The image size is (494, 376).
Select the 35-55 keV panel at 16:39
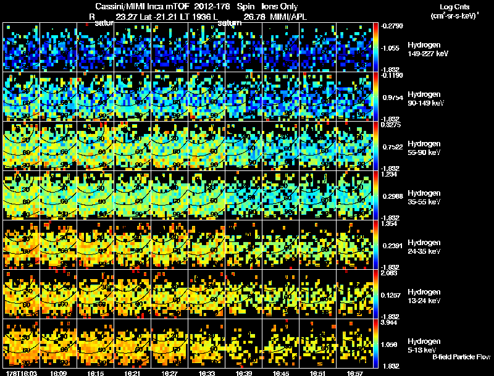coord(243,196)
